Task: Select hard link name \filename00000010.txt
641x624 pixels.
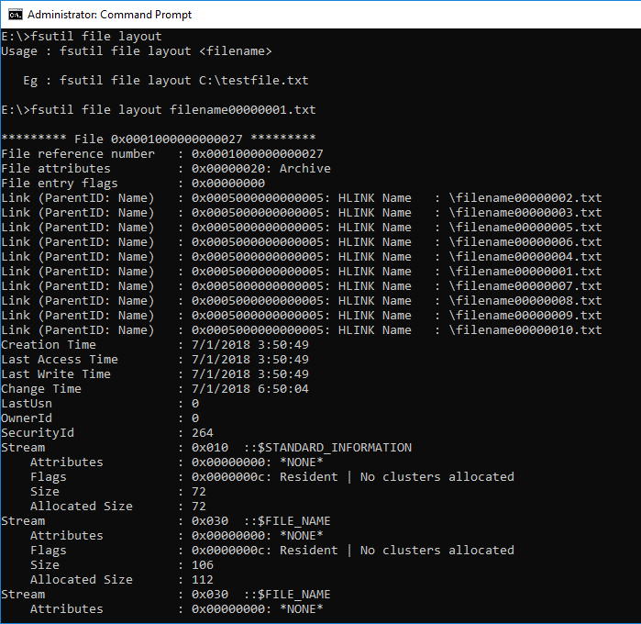Action: coord(525,330)
